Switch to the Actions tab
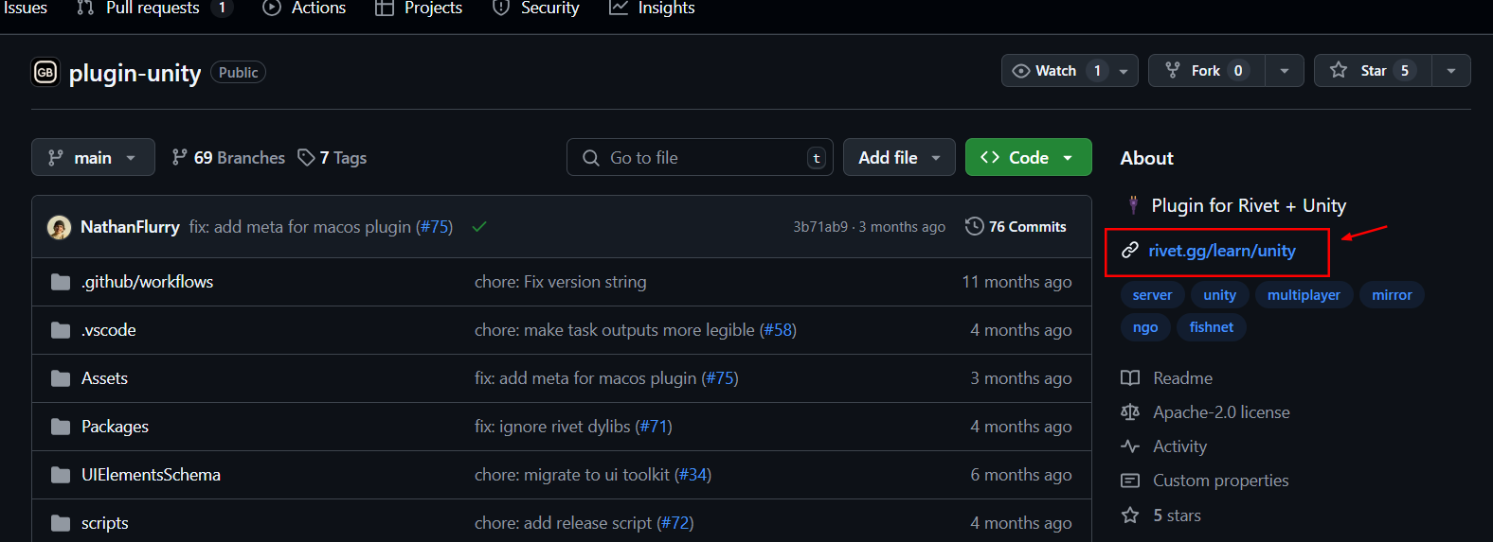Screen dimensions: 1493x542 tap(304, 9)
